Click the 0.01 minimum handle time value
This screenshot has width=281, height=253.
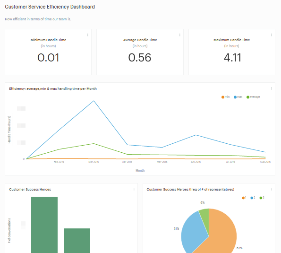(48, 58)
